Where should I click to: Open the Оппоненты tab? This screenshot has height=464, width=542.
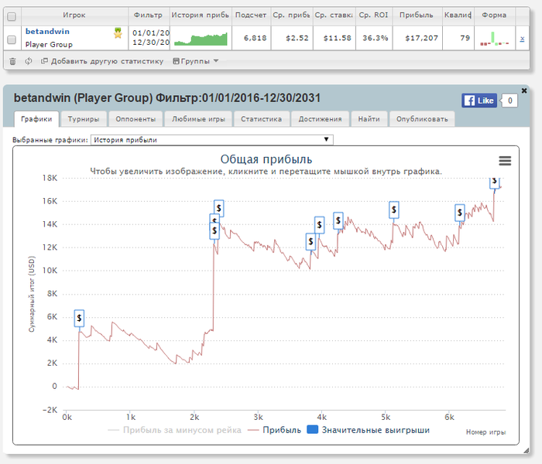(x=135, y=119)
